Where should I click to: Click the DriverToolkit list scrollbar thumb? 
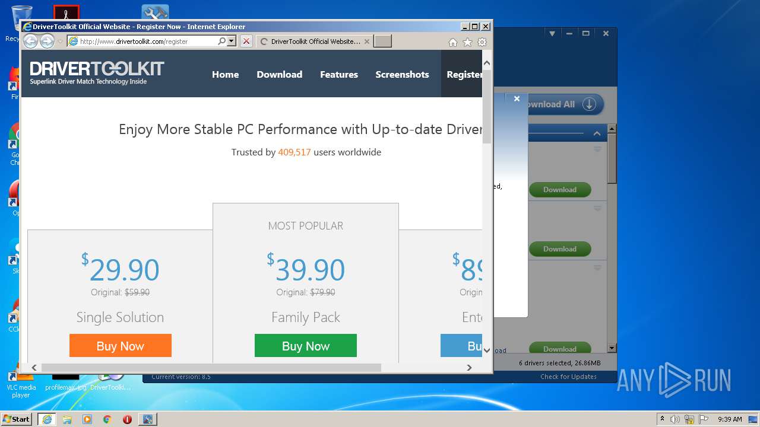click(x=612, y=159)
